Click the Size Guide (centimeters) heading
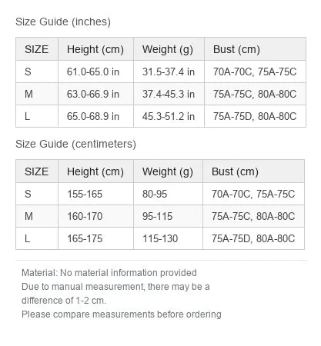 (75, 144)
